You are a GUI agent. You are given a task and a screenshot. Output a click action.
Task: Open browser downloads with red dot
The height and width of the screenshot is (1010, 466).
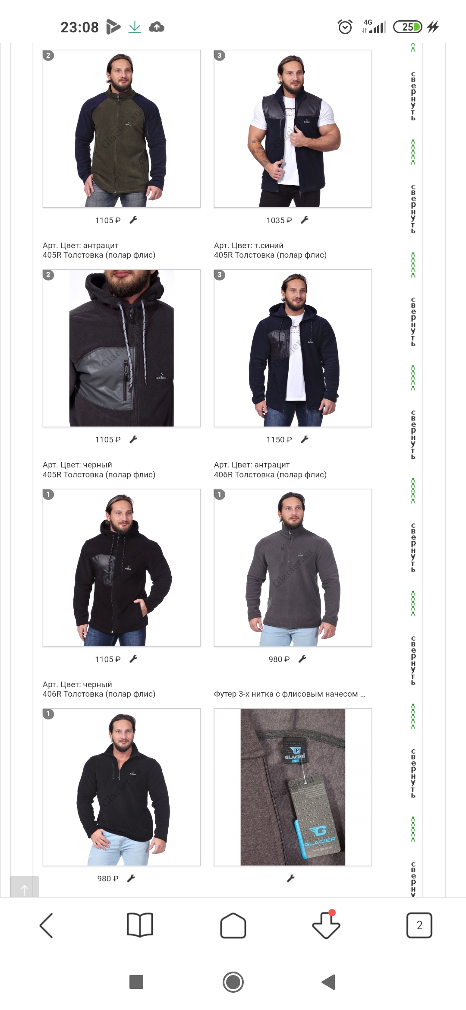pyautogui.click(x=326, y=924)
